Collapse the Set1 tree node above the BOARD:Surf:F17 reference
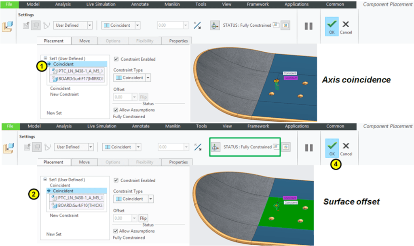 (45, 58)
